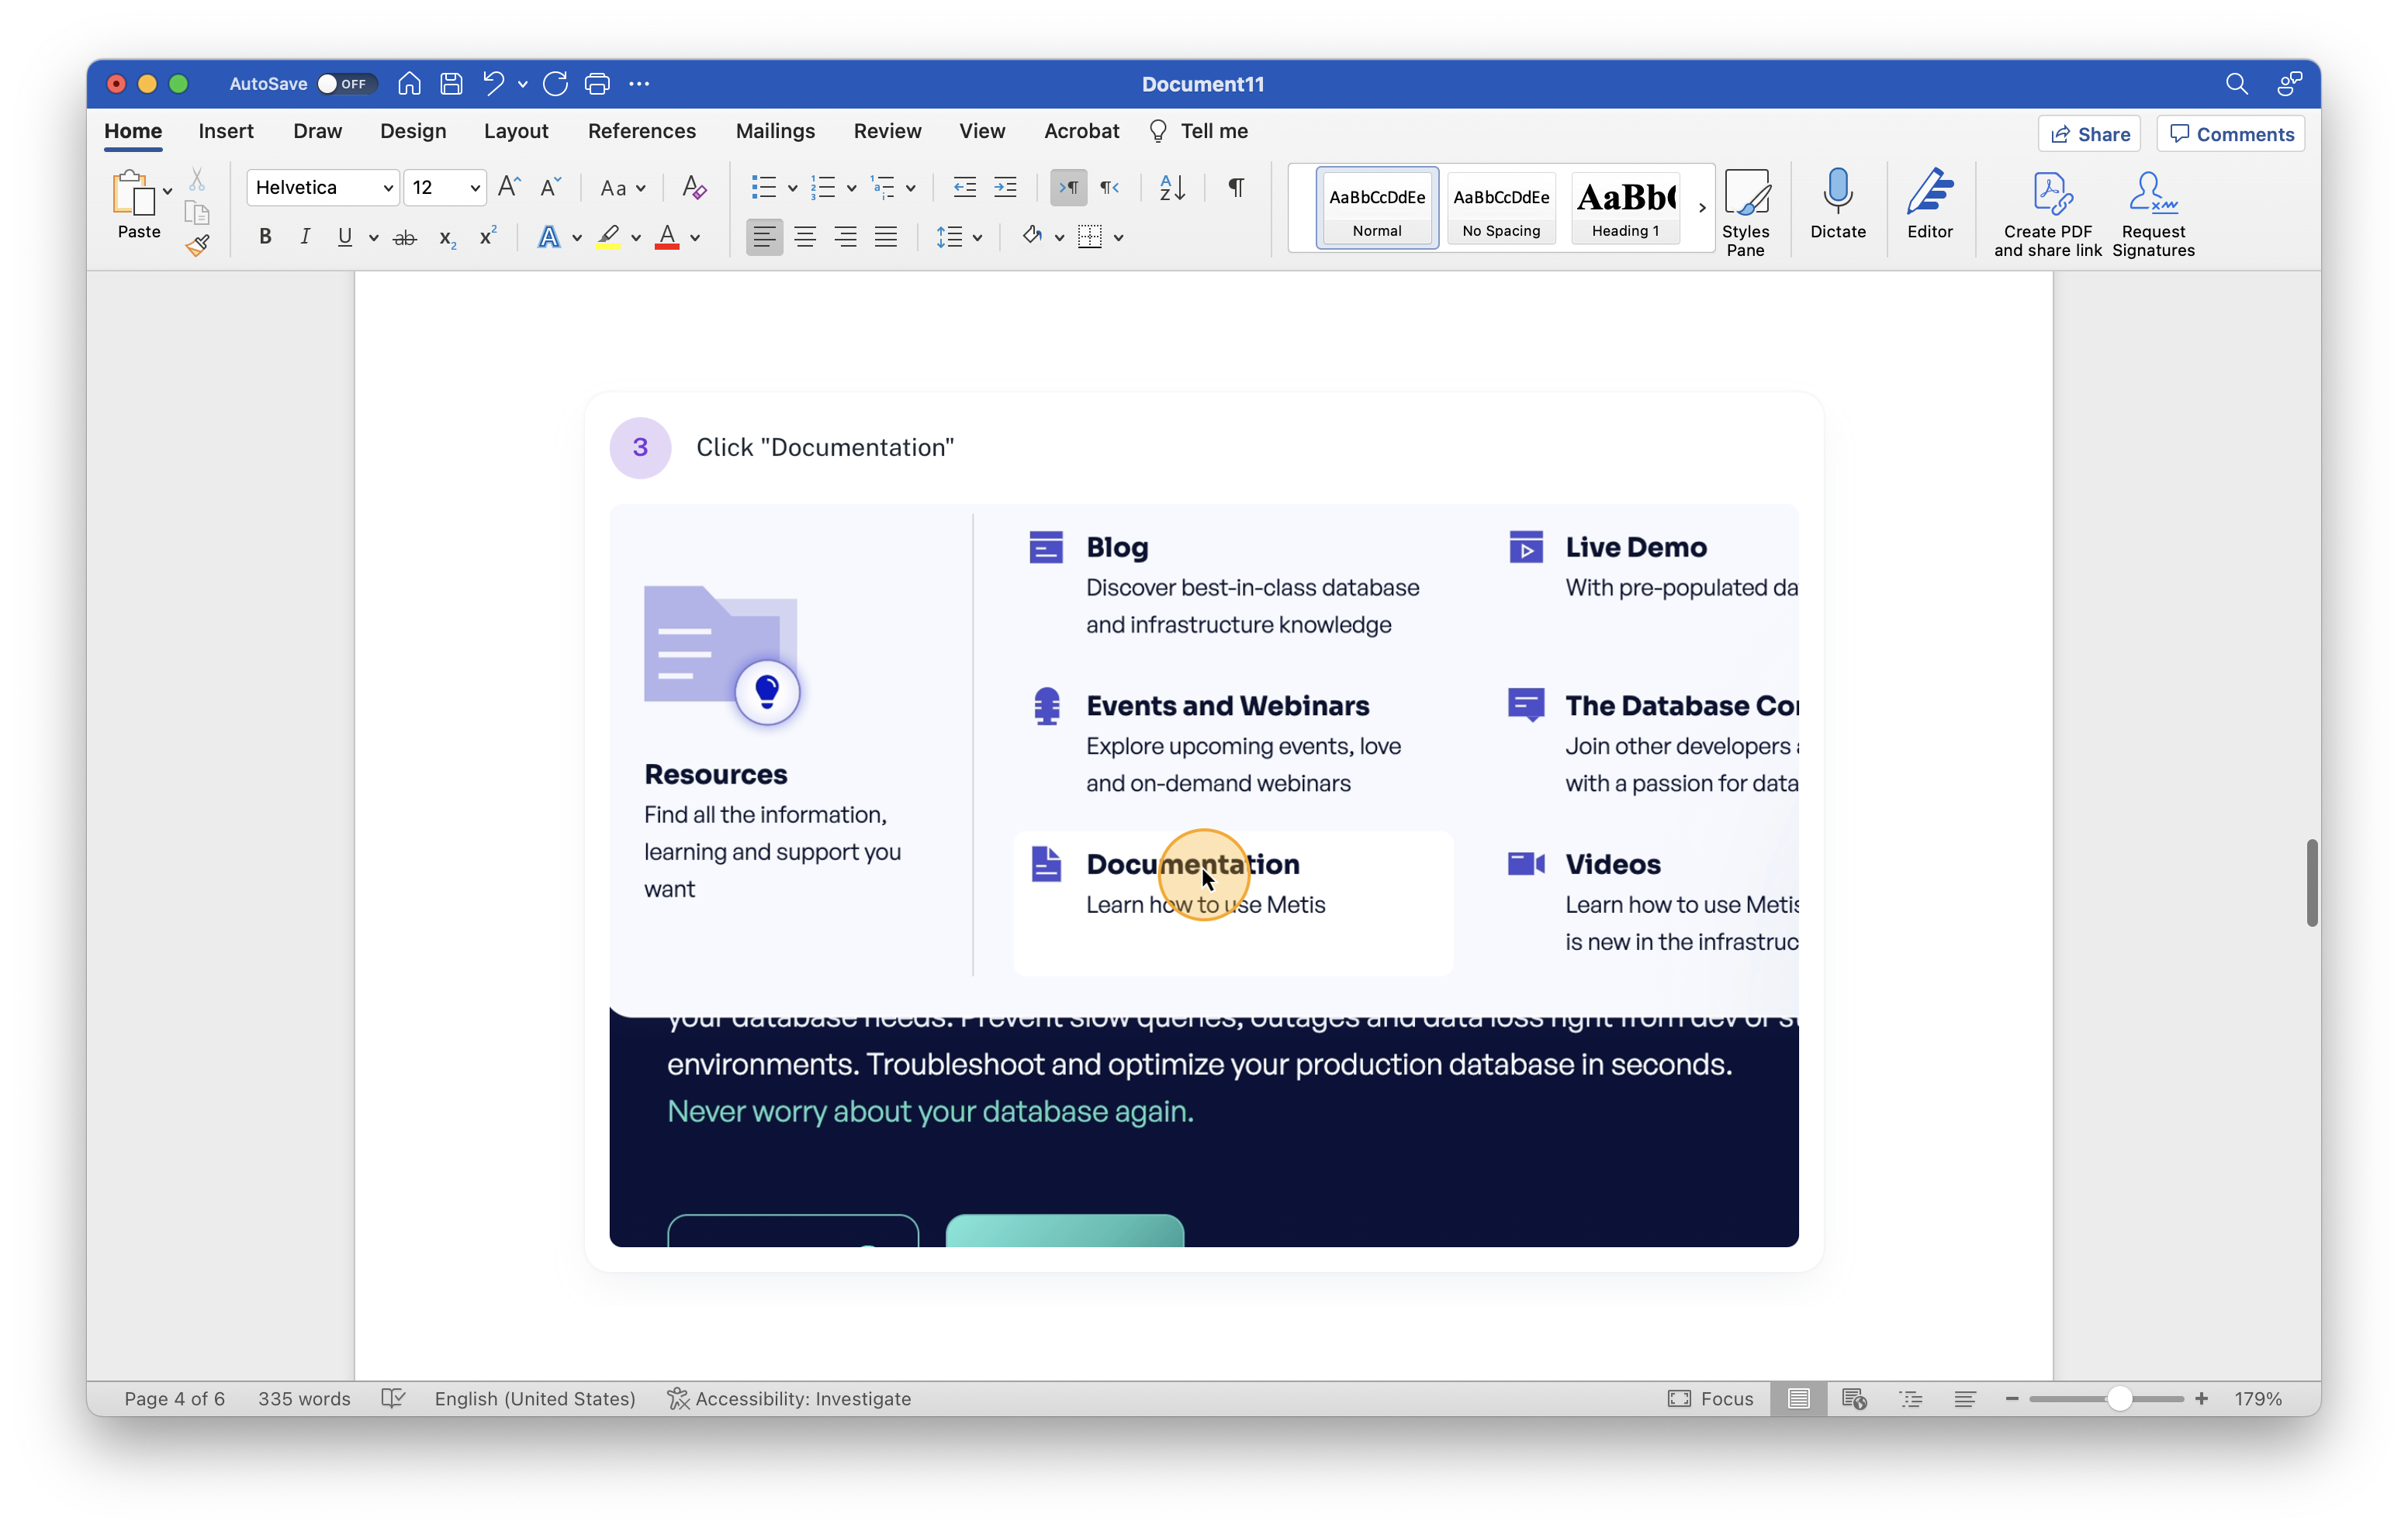
Task: Open the quick access more options ellipsis
Action: click(x=639, y=84)
